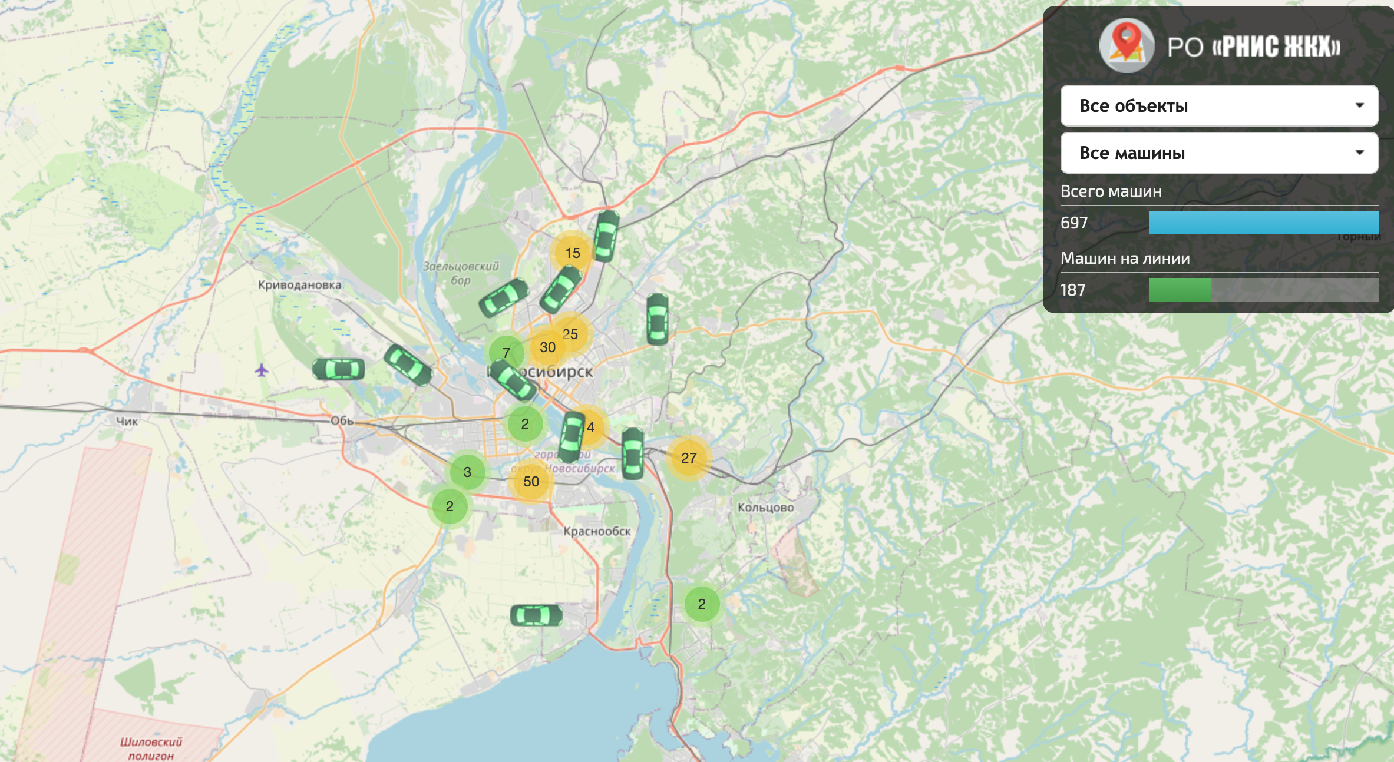Click the Чик map label

[127, 421]
